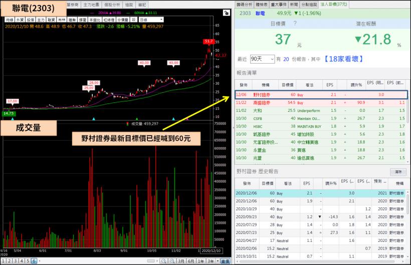This screenshot has width=411, height=265.
Task: Click the 25.00 target price label on chart
Action: coord(89,88)
